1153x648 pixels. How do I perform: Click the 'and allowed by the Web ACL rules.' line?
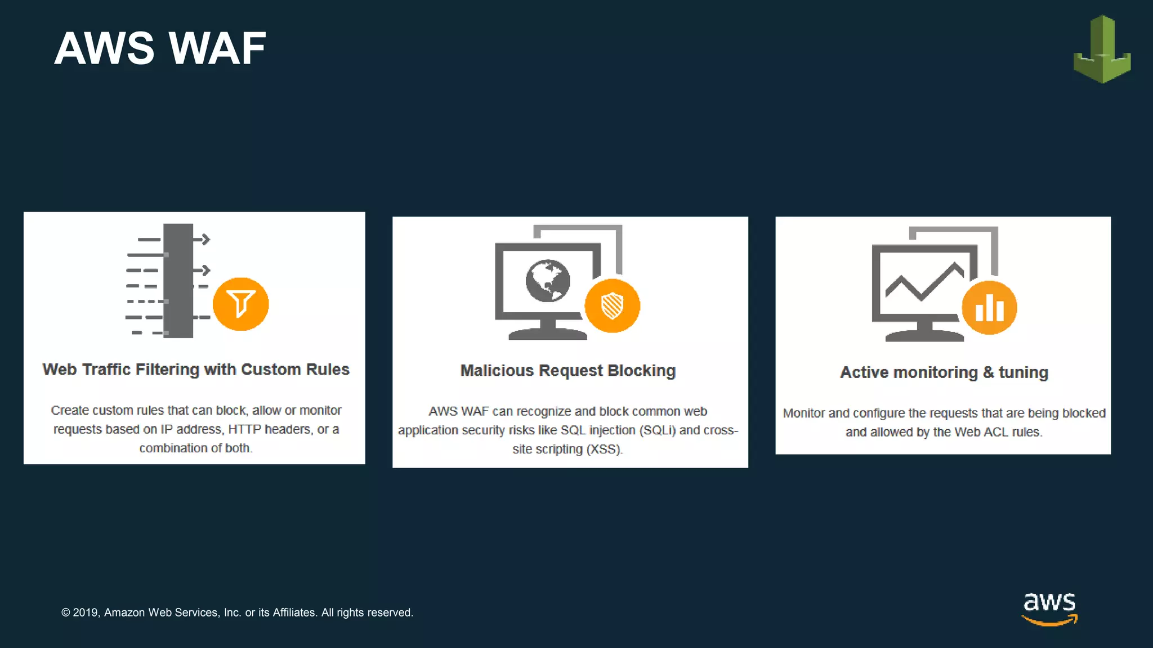944,432
